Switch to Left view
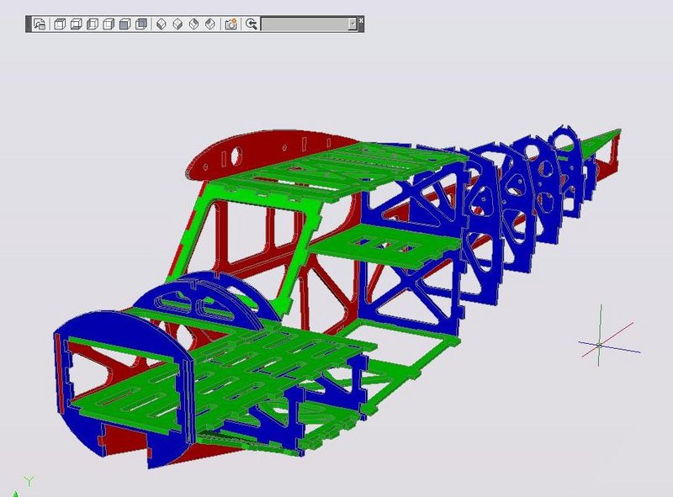This screenshot has width=673, height=497. tap(93, 24)
